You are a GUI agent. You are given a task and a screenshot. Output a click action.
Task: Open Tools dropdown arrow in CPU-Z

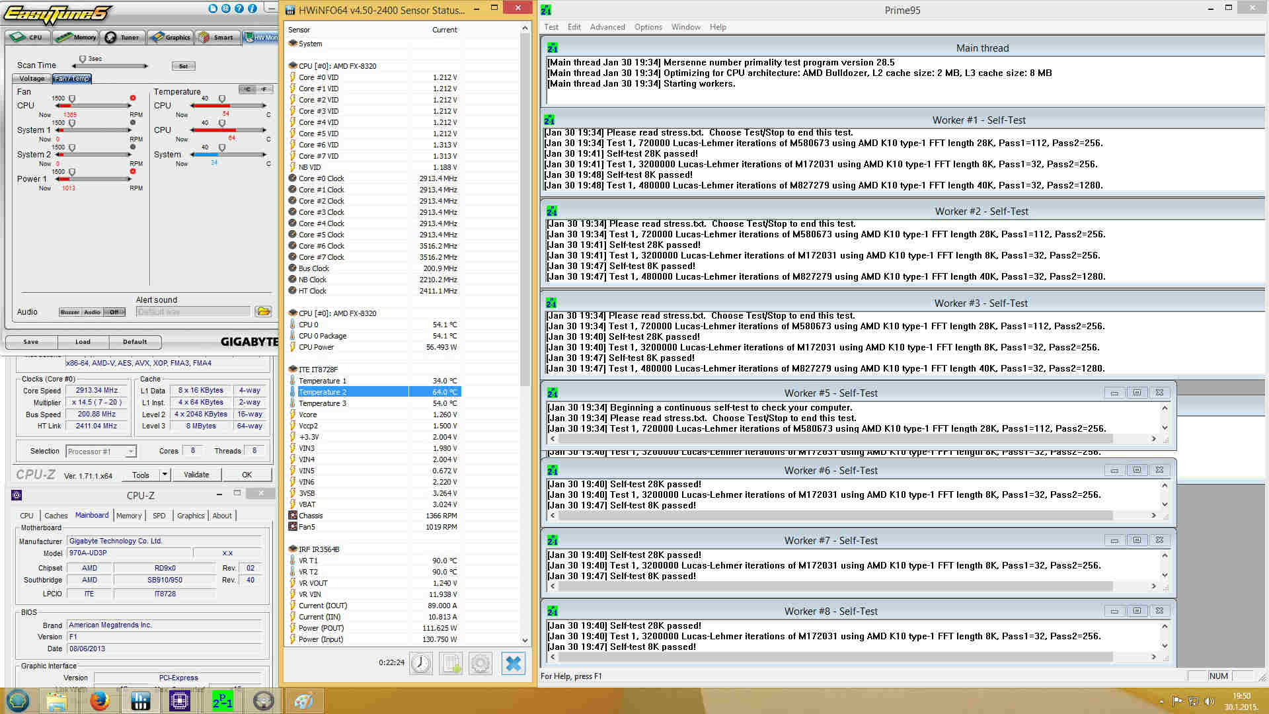click(x=165, y=475)
